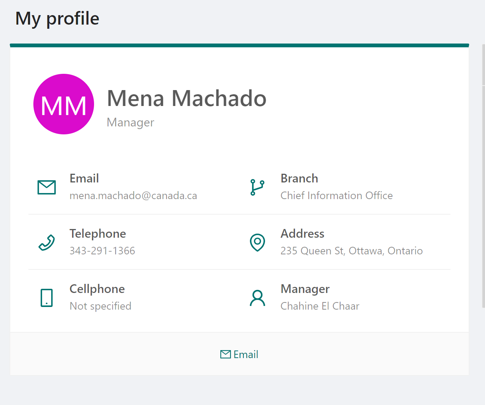Click the Not specified cellphone value
This screenshot has width=485, height=405.
pos(100,306)
